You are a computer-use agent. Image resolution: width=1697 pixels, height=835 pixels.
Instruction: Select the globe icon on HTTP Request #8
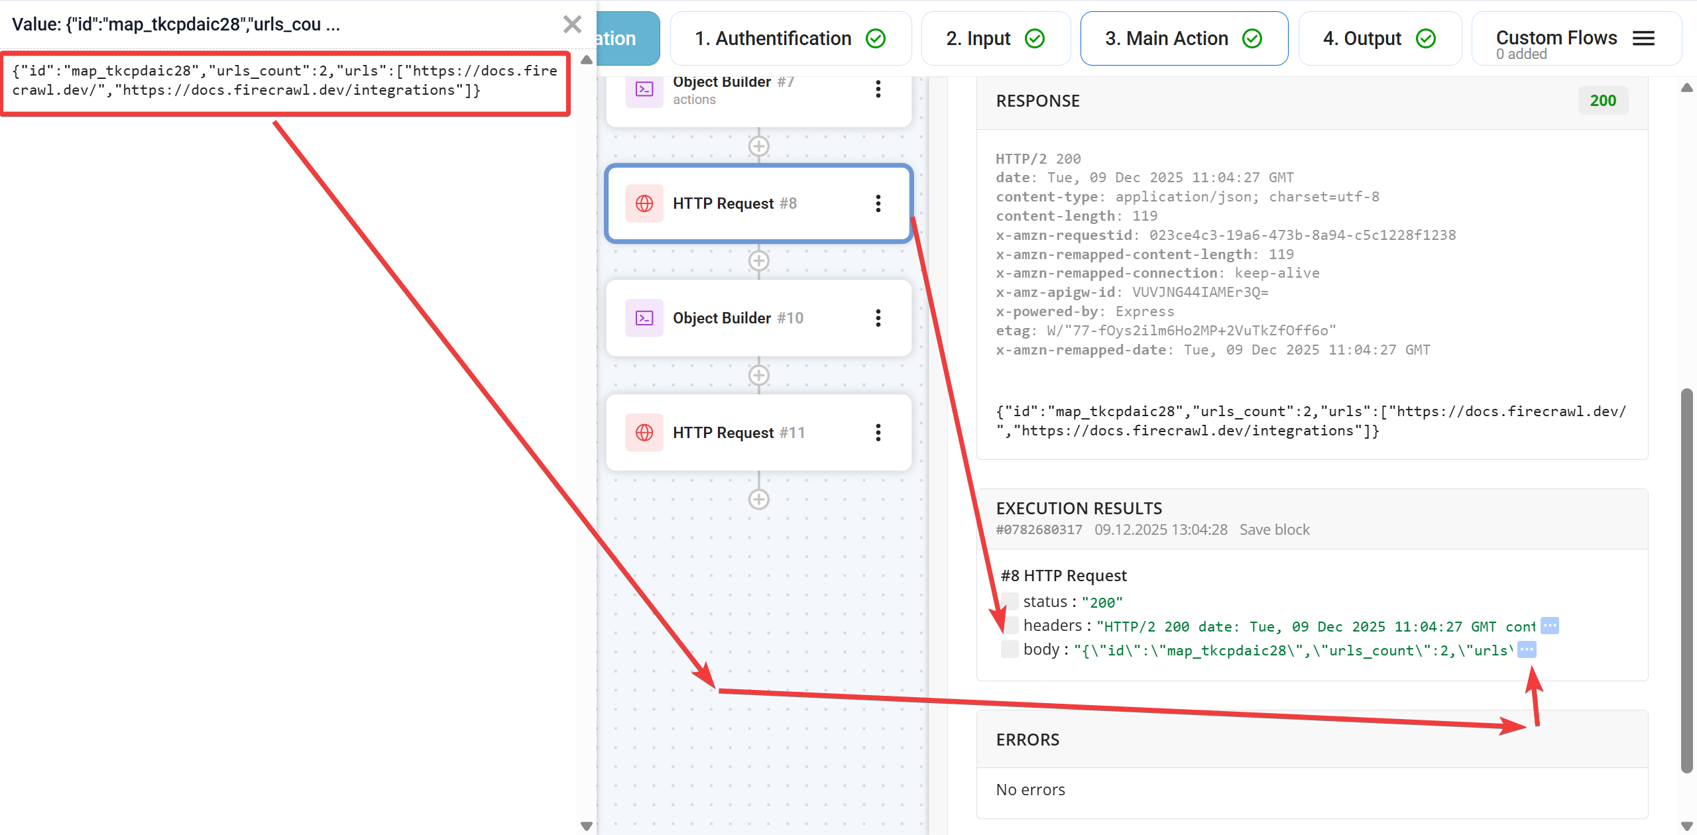pyautogui.click(x=643, y=203)
